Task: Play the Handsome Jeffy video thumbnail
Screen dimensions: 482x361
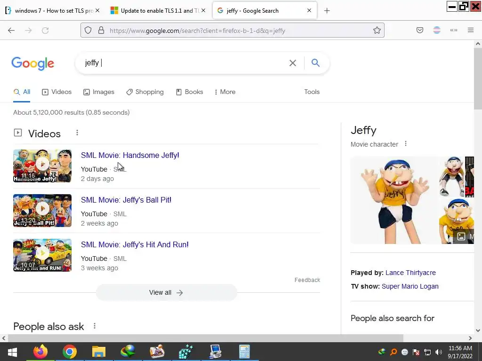Action: coord(42,166)
